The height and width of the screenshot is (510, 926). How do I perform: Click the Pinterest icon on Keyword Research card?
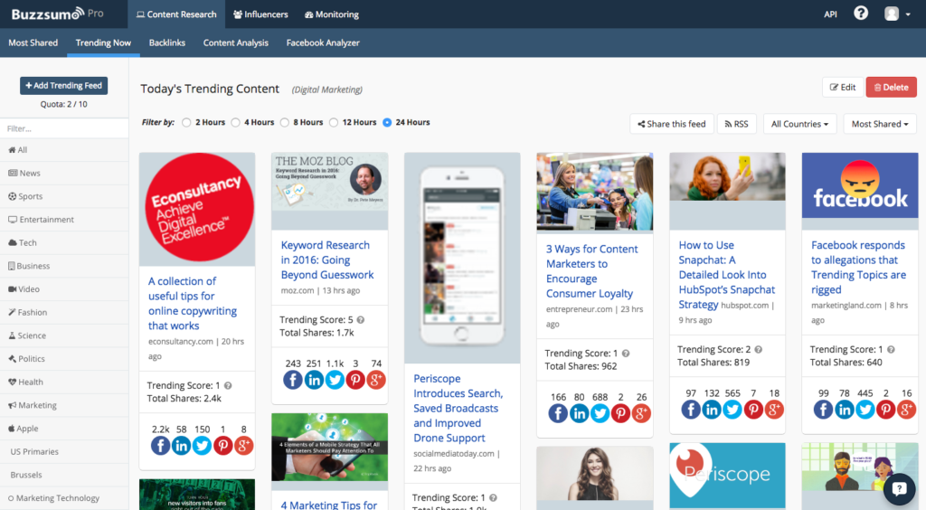354,380
